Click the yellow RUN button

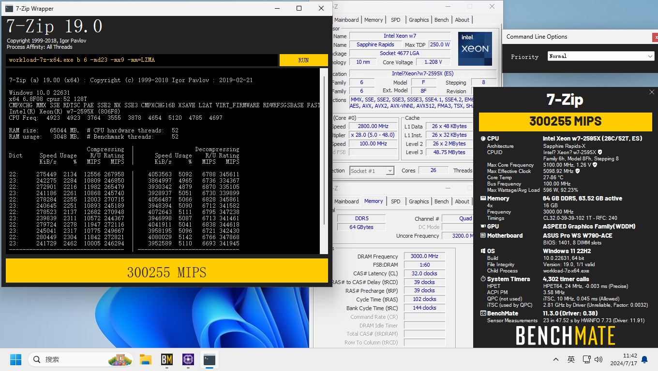303,60
